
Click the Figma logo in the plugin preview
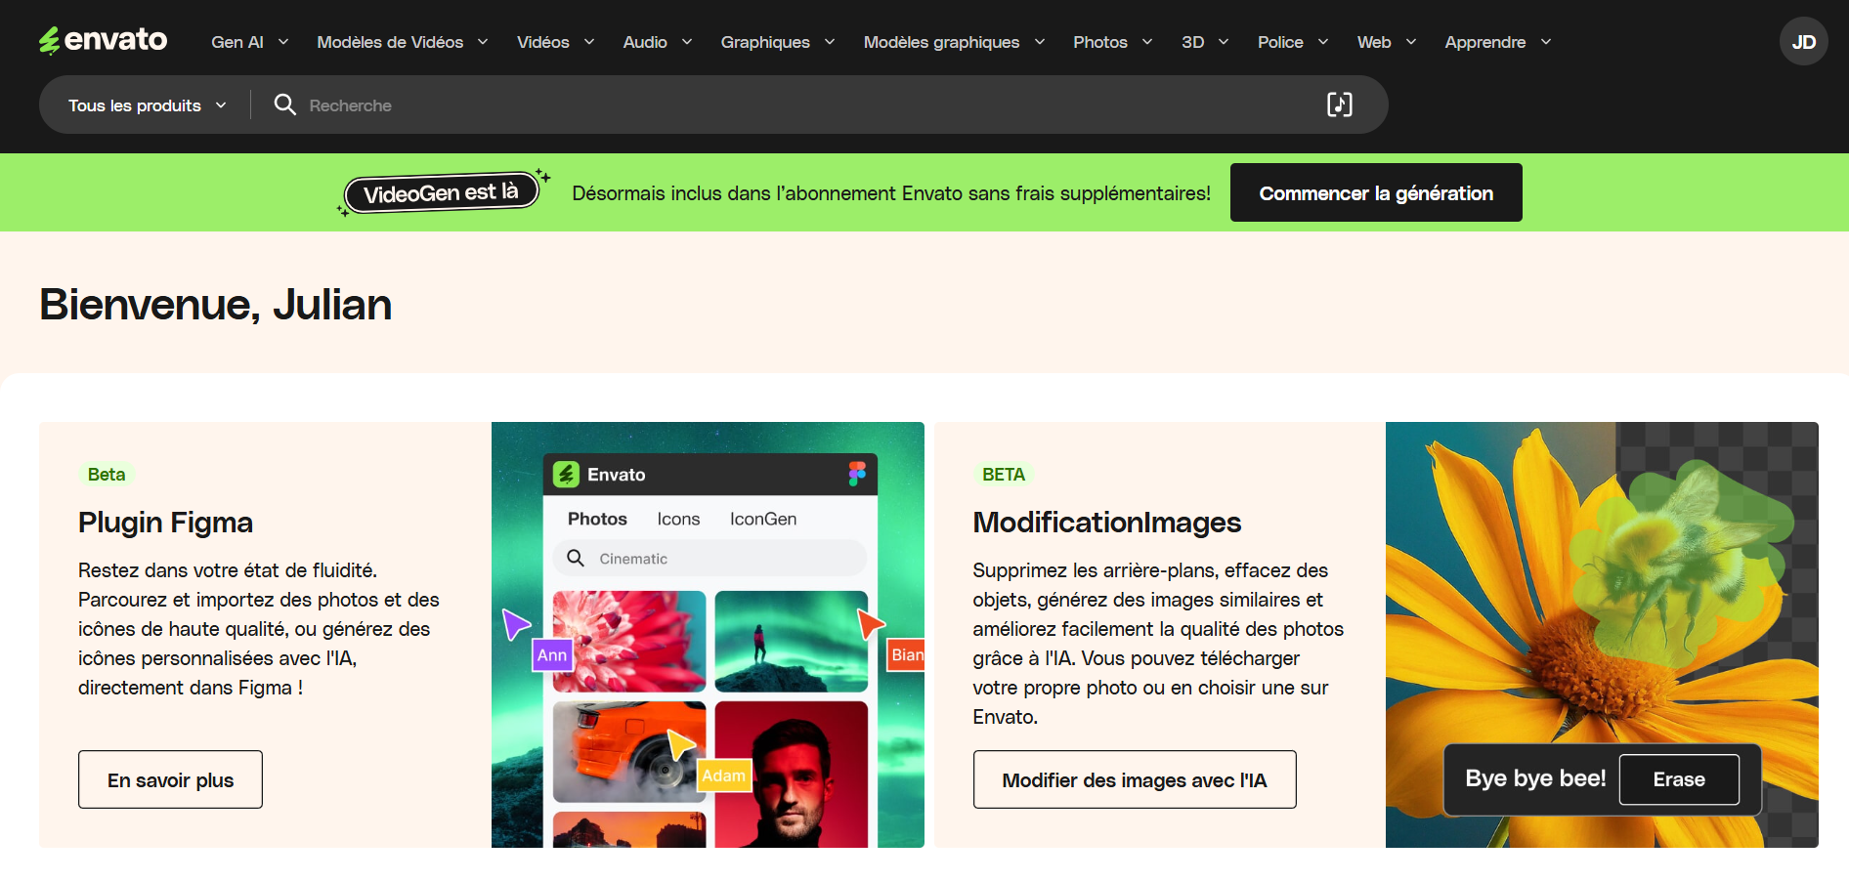tap(856, 474)
